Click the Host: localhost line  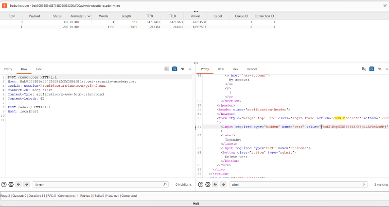23,111
